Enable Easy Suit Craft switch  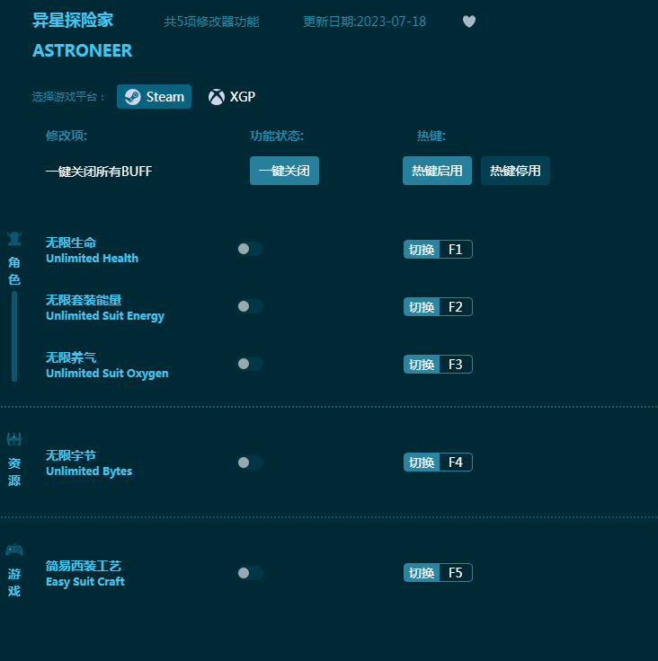click(250, 573)
